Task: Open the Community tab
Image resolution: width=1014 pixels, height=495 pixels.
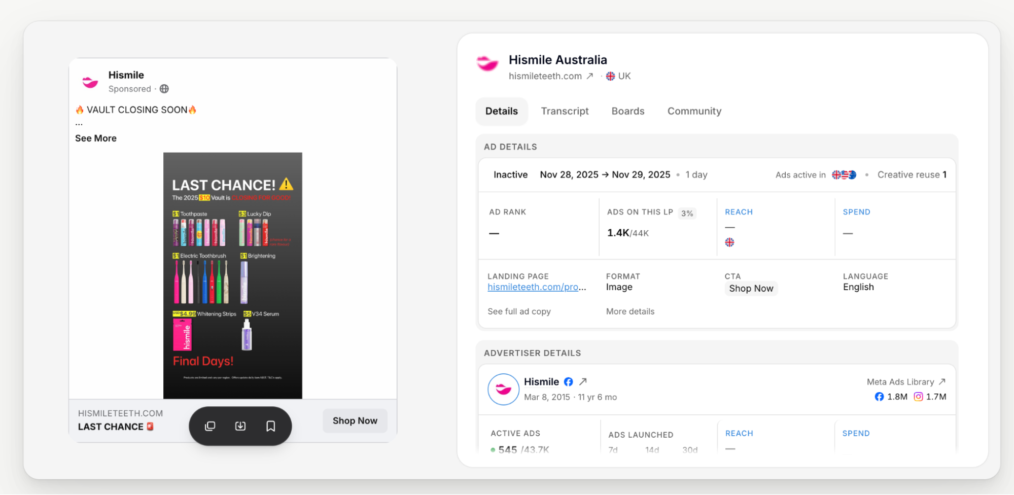Action: 694,111
